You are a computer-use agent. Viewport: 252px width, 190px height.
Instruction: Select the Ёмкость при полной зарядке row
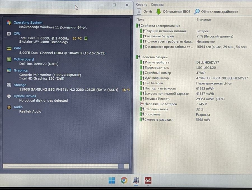177,94
